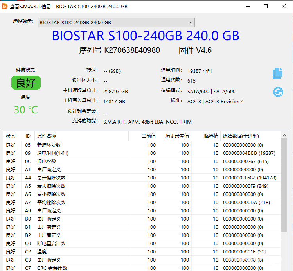Open the 选择磁盘 disk dropdown

point(116,23)
